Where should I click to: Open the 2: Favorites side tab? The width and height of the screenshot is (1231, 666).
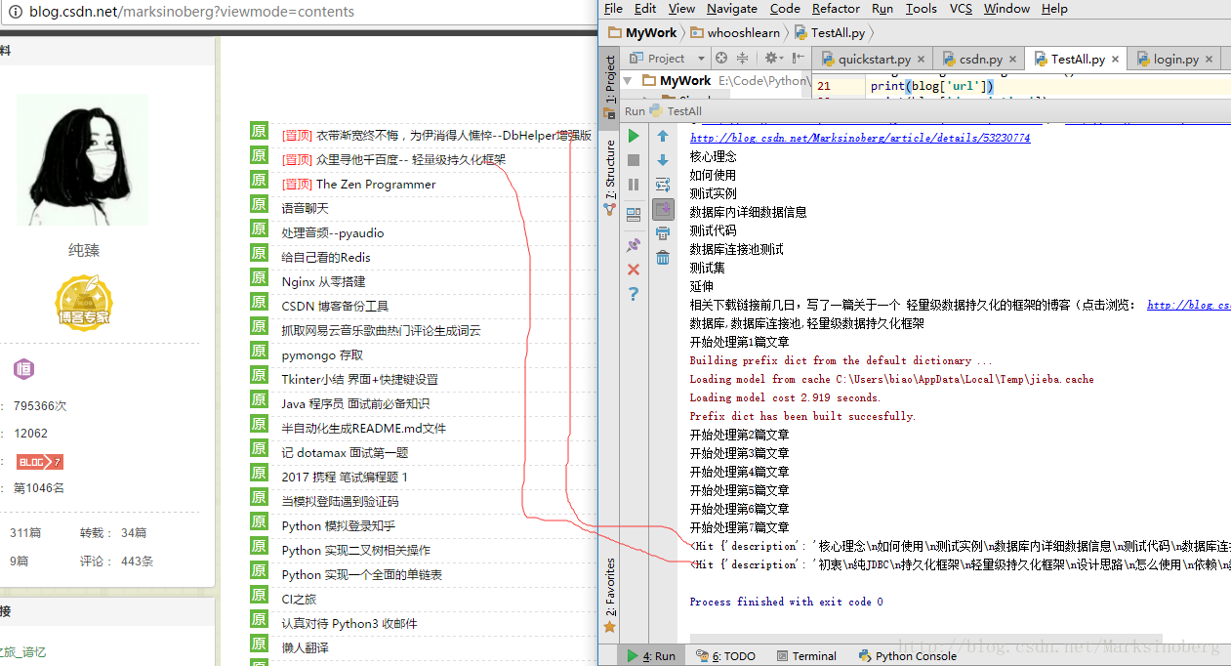pos(610,595)
